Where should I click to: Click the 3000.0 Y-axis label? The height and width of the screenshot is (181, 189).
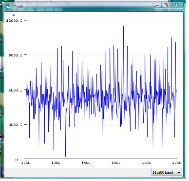[15, 125]
